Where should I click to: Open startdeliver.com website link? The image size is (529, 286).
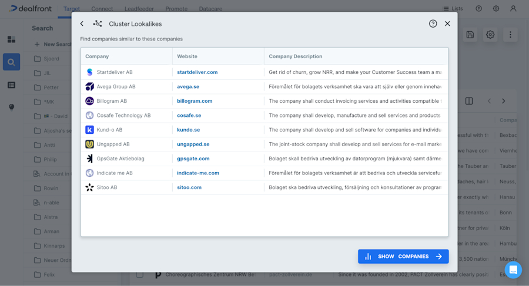(x=197, y=72)
